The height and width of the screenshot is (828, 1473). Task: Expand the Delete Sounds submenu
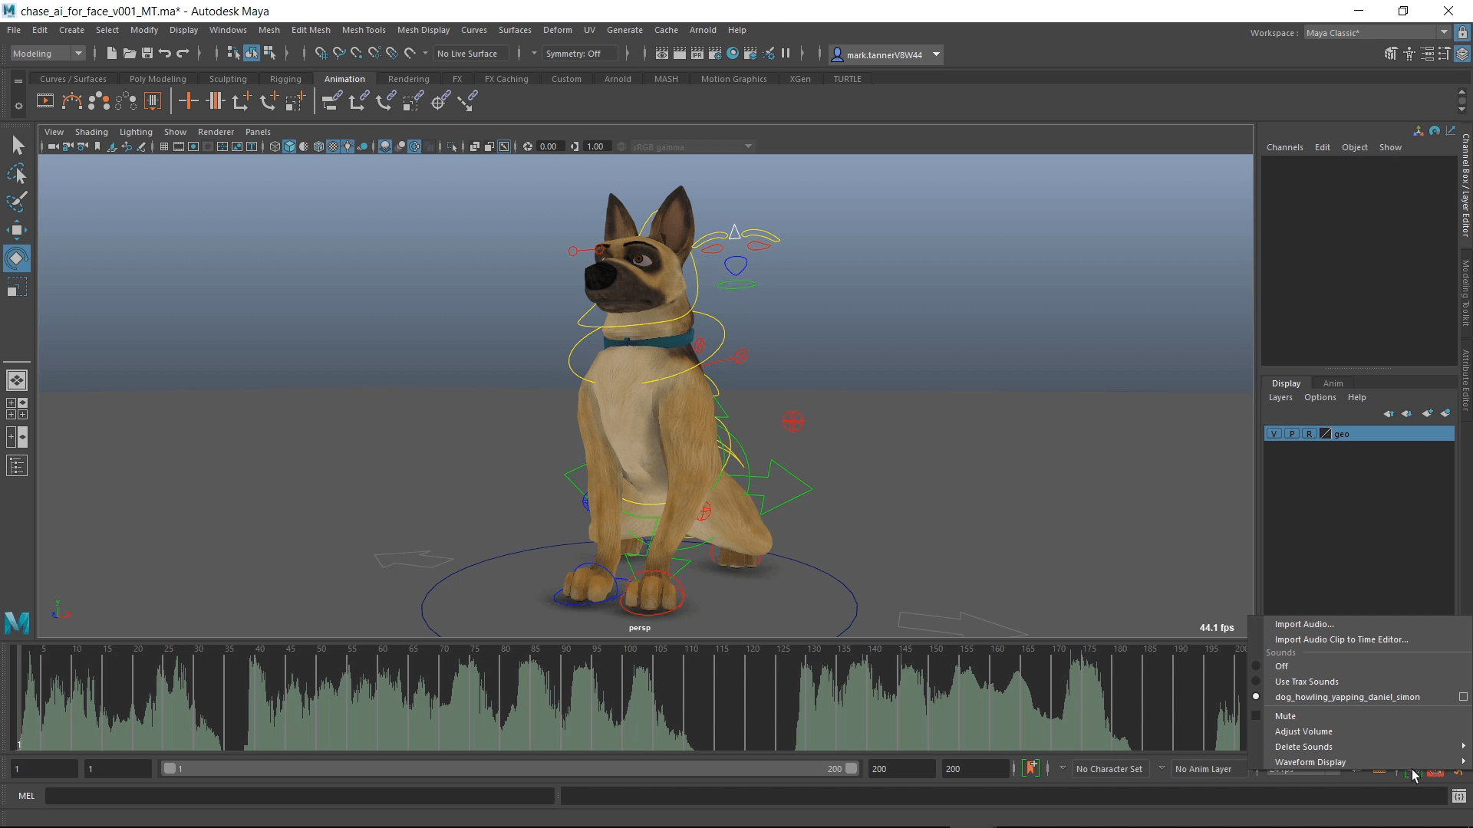coord(1359,747)
